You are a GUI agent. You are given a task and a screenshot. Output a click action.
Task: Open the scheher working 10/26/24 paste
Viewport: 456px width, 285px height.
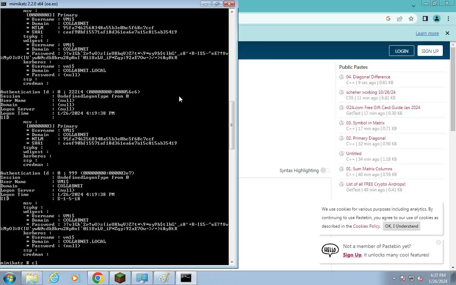[x=371, y=92]
